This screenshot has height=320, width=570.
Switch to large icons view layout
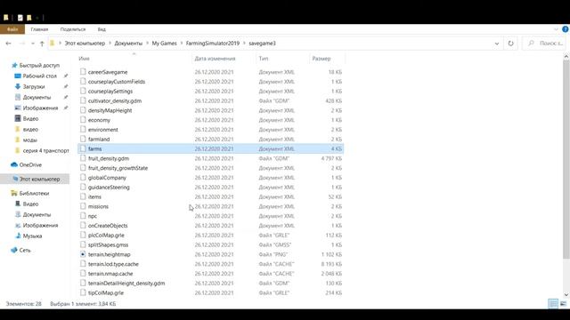tap(563, 304)
